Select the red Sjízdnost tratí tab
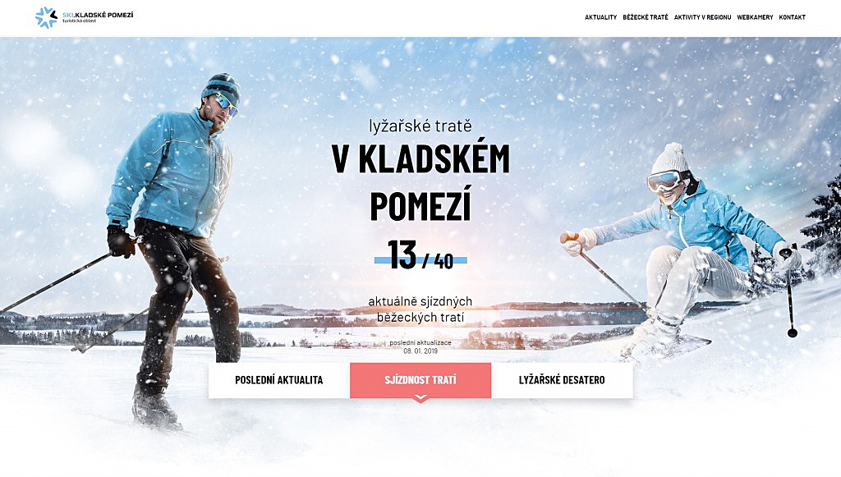This screenshot has height=477, width=841. point(420,380)
